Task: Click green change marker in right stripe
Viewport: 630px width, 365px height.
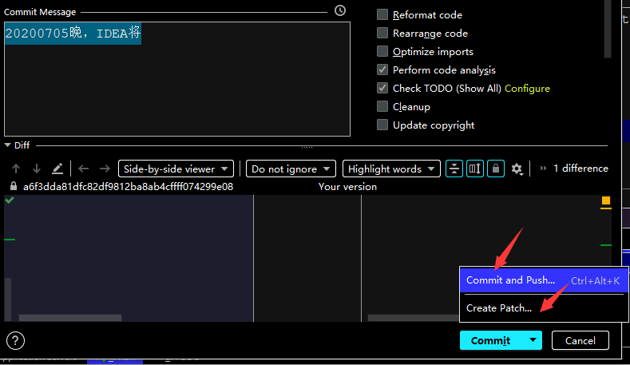Action: [606, 245]
